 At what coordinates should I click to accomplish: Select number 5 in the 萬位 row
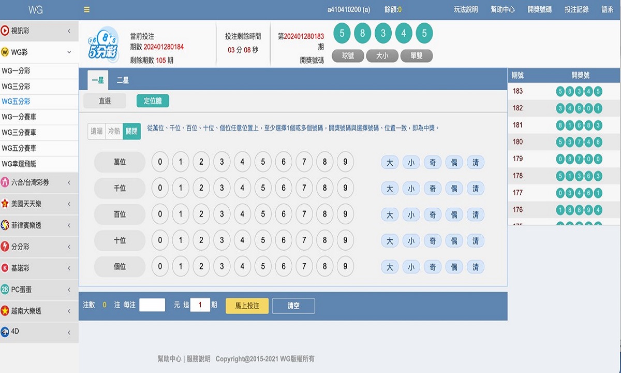[x=263, y=162]
